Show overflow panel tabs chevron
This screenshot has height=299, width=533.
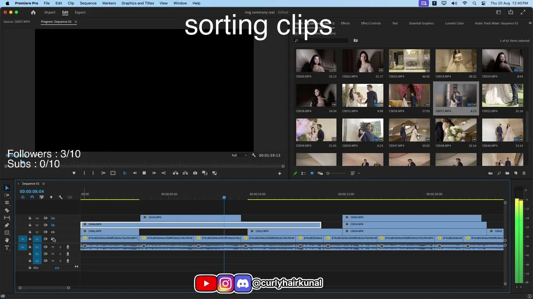pos(530,23)
